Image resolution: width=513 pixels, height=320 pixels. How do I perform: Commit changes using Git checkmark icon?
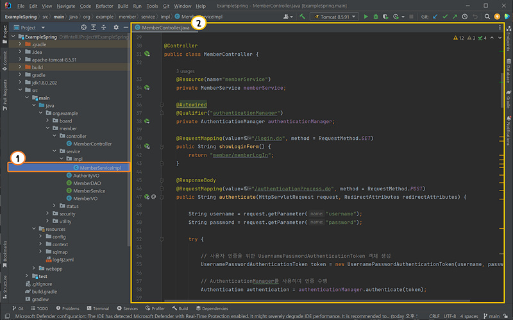click(445, 17)
